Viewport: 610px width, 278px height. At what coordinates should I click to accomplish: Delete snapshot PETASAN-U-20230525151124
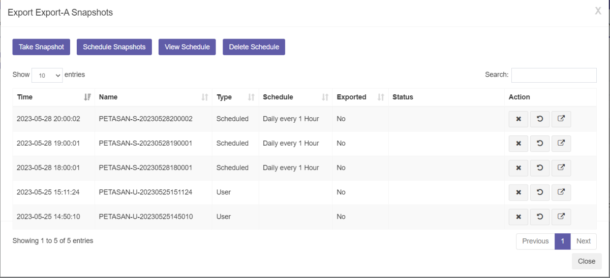pos(518,192)
